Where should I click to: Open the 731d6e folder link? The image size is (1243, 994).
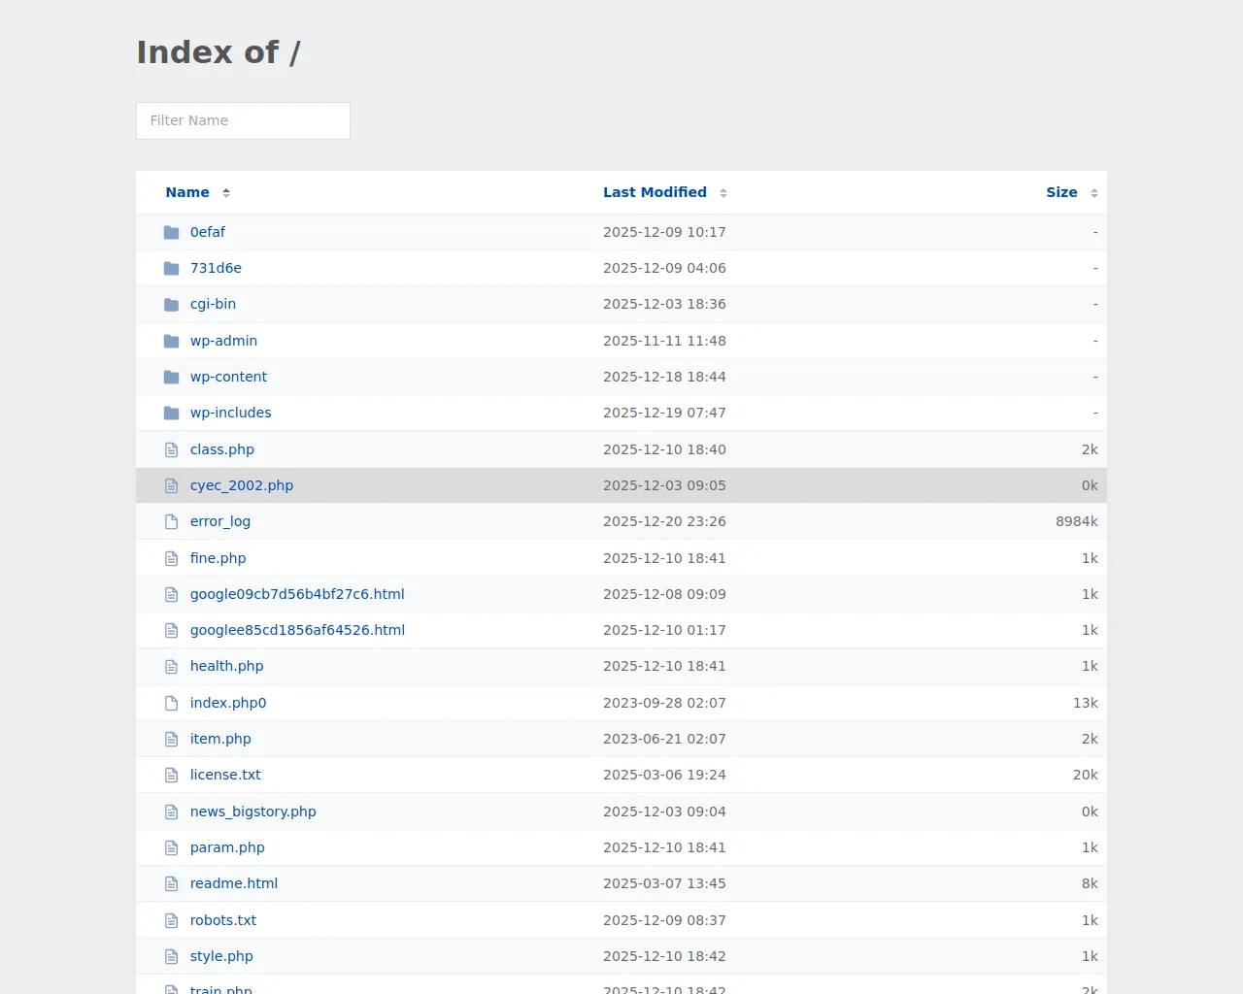click(x=216, y=268)
